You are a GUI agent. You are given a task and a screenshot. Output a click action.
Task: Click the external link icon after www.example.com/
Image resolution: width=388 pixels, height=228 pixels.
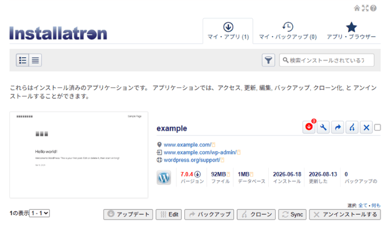tap(213, 145)
